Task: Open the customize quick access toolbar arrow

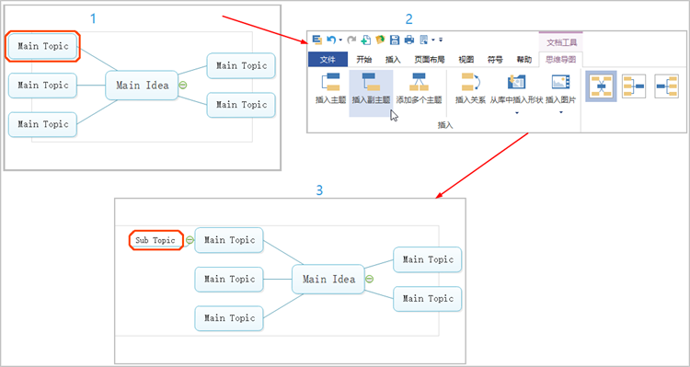Action: click(441, 40)
